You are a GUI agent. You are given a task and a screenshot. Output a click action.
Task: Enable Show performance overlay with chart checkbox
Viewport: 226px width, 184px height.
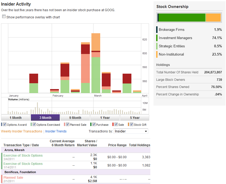click(x=4, y=16)
